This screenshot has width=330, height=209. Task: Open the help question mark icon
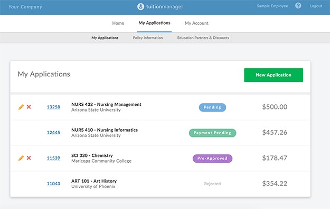click(x=298, y=6)
